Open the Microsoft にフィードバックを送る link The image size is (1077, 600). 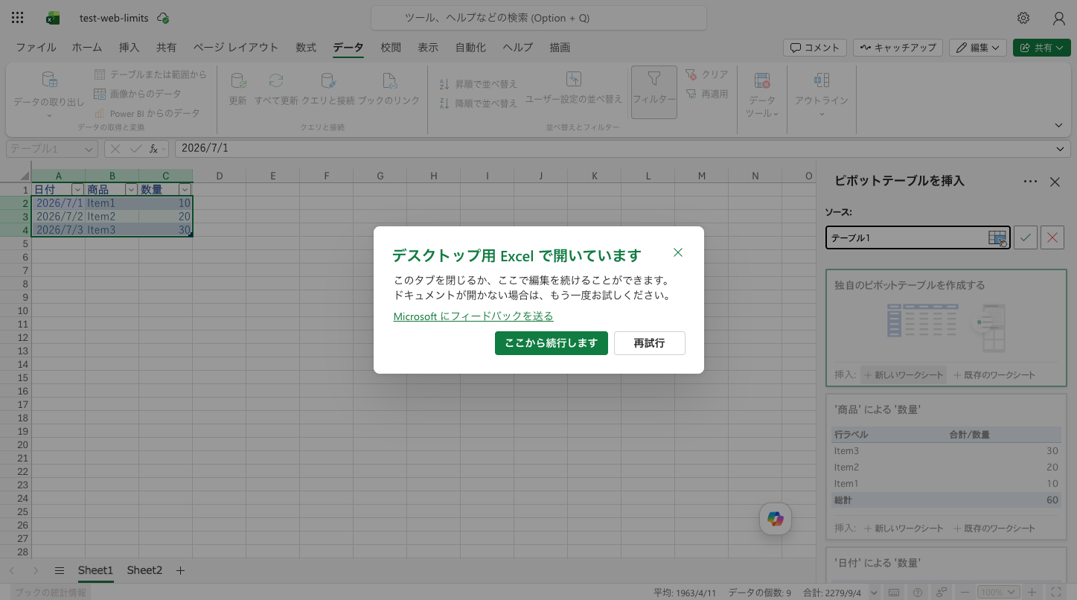(x=473, y=316)
